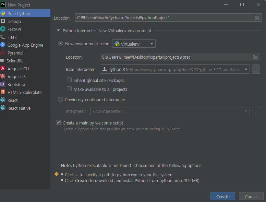The width and height of the screenshot is (266, 202).
Task: Click the Bootstrap list label
Action: pos(16,84)
